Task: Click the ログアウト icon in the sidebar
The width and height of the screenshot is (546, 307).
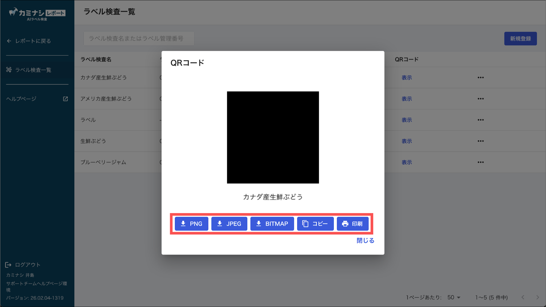Action: pos(8,265)
